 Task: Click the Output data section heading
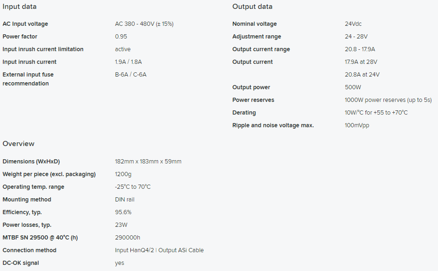click(252, 7)
